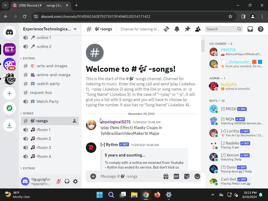Select the -songs channel

point(50,121)
